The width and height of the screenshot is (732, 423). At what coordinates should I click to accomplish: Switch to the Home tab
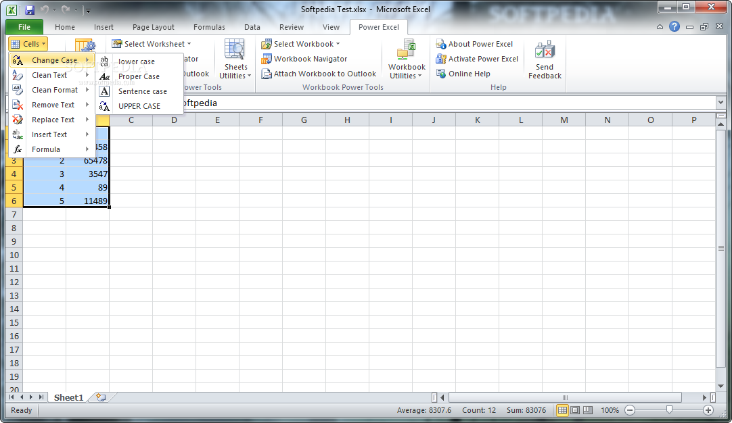[x=64, y=27]
